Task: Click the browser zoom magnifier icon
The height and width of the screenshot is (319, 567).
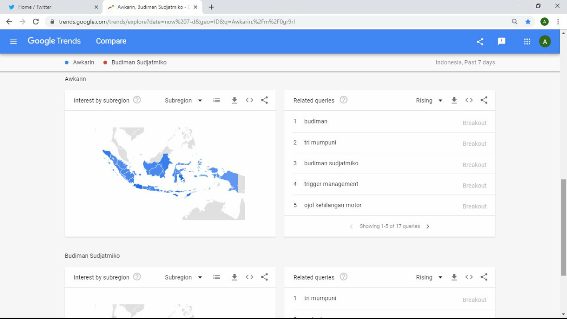Action: pyautogui.click(x=514, y=21)
